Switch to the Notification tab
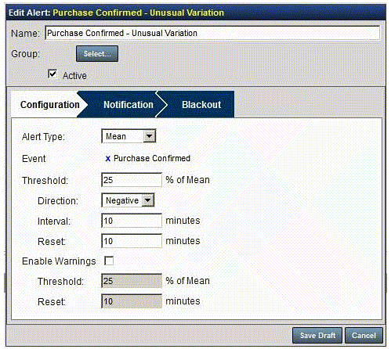391x349 pixels. [x=129, y=105]
